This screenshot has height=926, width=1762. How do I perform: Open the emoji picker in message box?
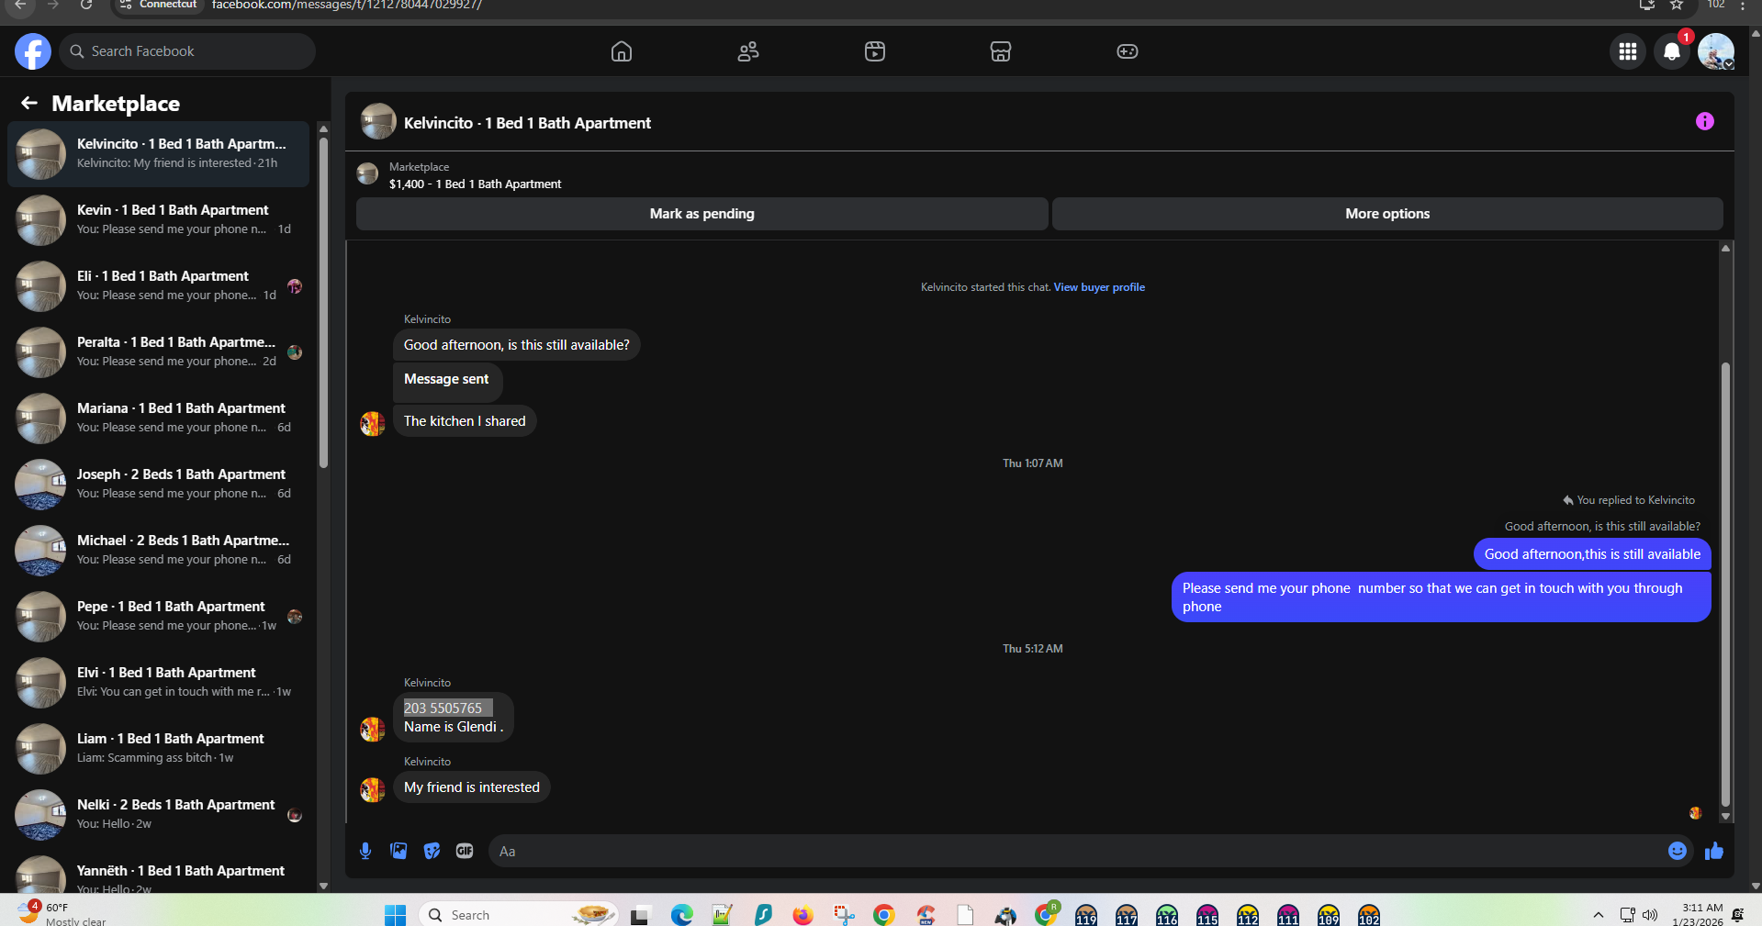click(x=1678, y=851)
